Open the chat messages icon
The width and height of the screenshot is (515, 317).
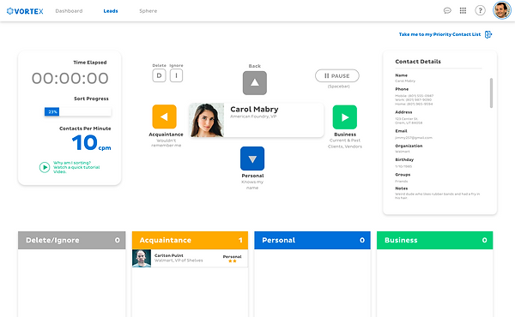pyautogui.click(x=447, y=11)
